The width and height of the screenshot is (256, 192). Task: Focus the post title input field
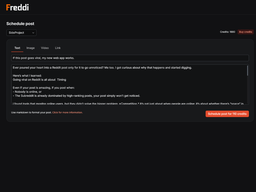coord(130,58)
